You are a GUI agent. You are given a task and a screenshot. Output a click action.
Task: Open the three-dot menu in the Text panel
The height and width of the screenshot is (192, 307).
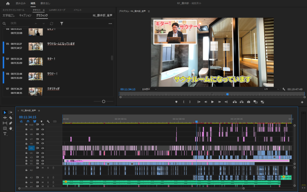[110, 23]
